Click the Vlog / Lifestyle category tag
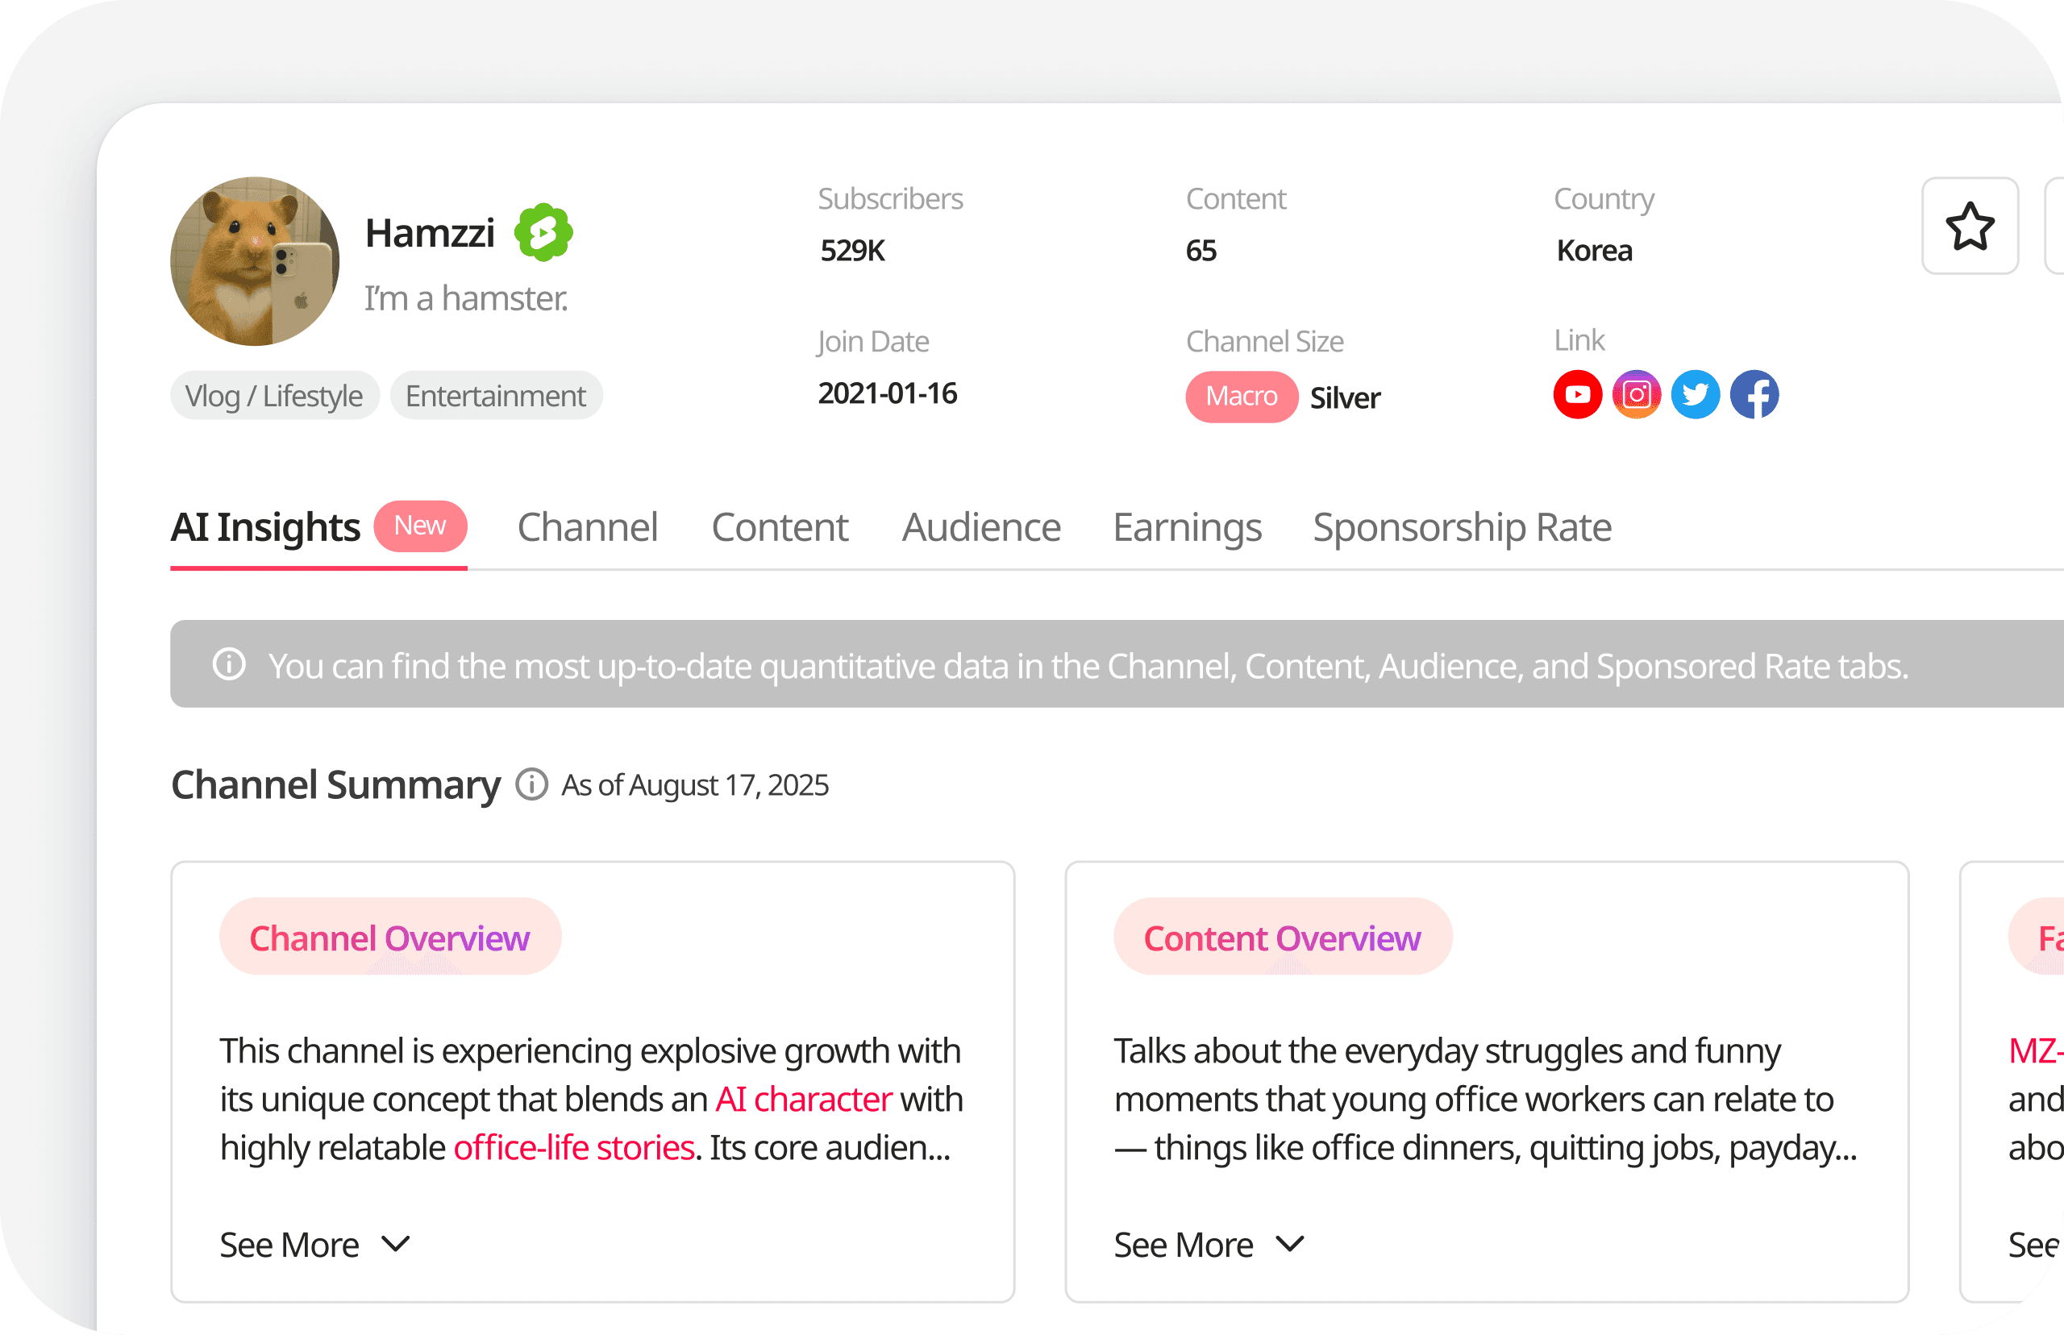This screenshot has height=1335, width=2064. (x=274, y=396)
